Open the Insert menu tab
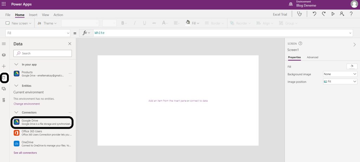 click(33, 15)
